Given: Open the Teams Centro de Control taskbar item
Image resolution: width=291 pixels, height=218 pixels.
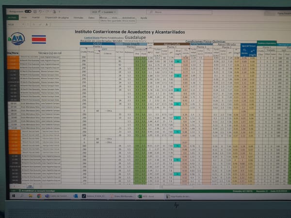Looking at the screenshot, I should point(56,196).
